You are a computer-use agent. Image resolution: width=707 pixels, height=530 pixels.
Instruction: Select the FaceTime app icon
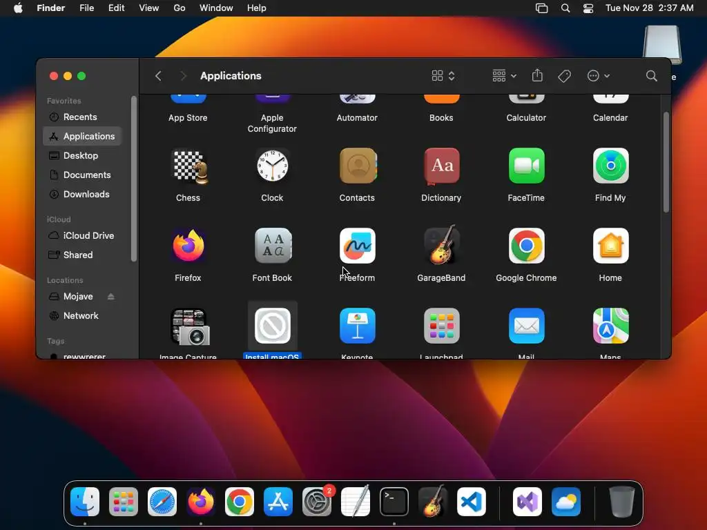point(526,166)
